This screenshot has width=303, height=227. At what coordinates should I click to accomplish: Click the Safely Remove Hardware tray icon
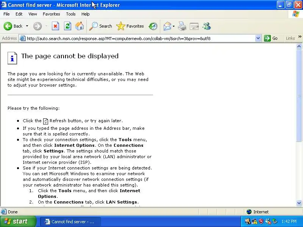click(x=275, y=221)
